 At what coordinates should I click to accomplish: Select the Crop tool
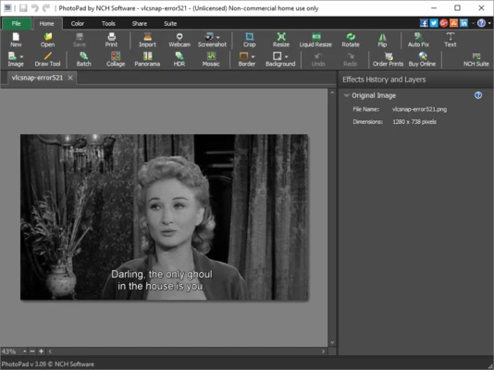249,40
